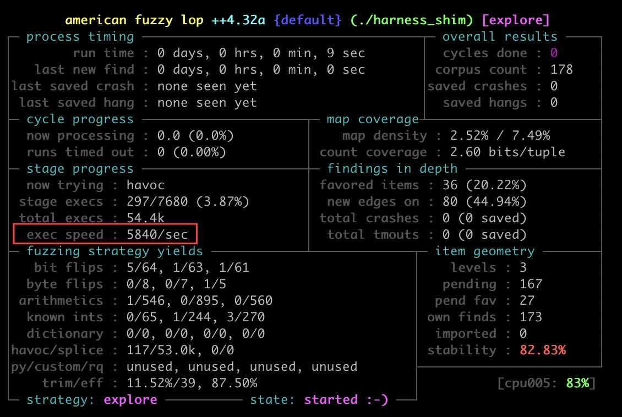Click stage execs '297/7680 (3.87%)'
622x417 pixels.
[x=188, y=202]
